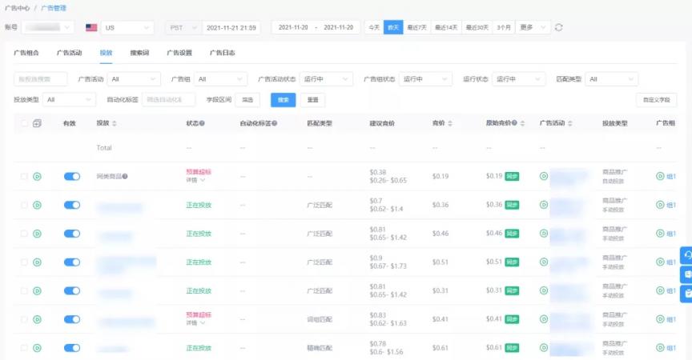Screen dimensions: 692x360
Task: Open the 自定义字段 button
Action: [x=657, y=99]
